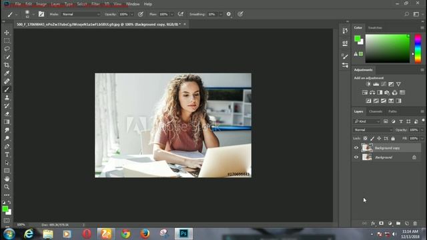The width and height of the screenshot is (427, 240).
Task: Open the Smoothing value dropdown
Action: click(221, 14)
